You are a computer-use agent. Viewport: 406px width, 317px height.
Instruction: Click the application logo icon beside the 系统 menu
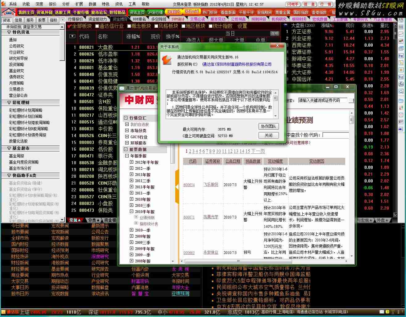tap(3, 4)
